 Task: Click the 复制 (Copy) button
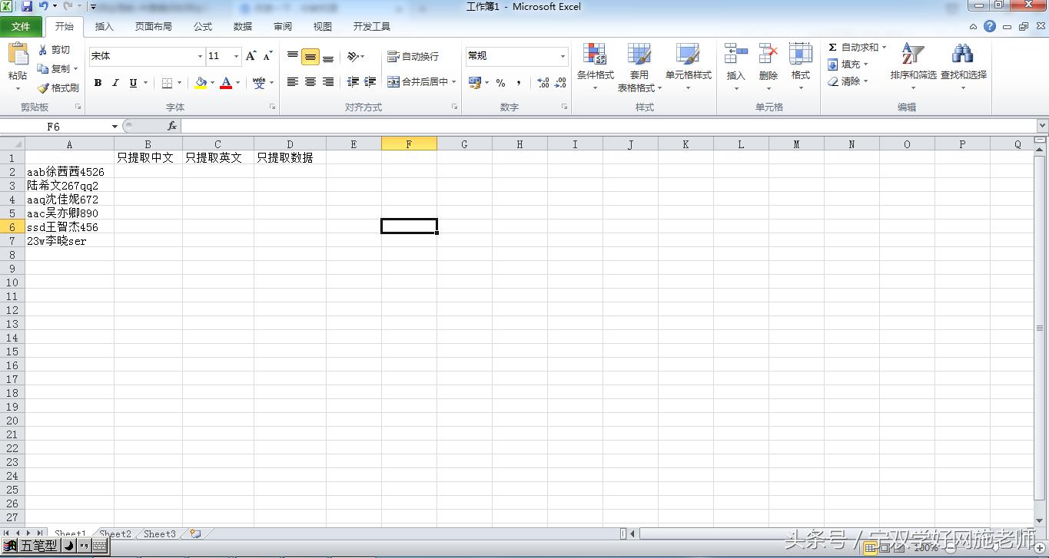point(54,69)
